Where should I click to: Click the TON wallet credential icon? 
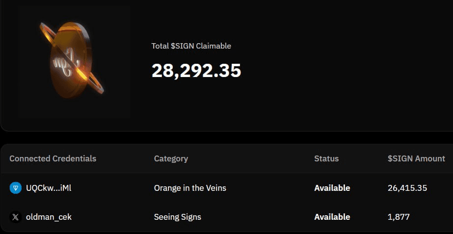[x=16, y=188]
